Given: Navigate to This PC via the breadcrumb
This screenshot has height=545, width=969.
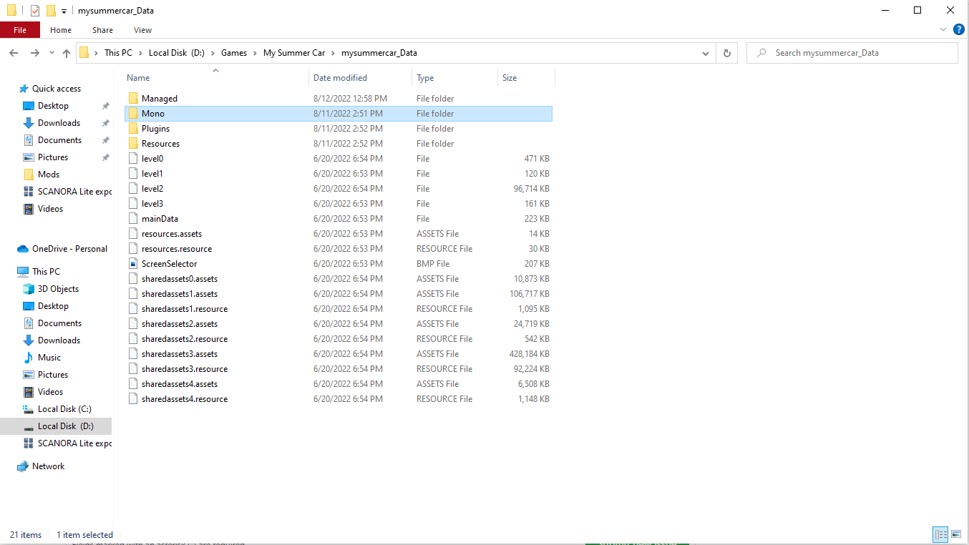Looking at the screenshot, I should [118, 52].
